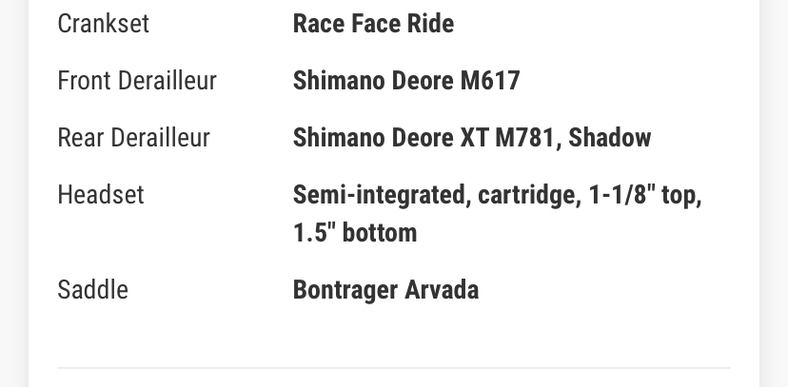Screen dimensions: 788x387
Task: Select the Race Face Ride crankset value
Action: [373, 24]
